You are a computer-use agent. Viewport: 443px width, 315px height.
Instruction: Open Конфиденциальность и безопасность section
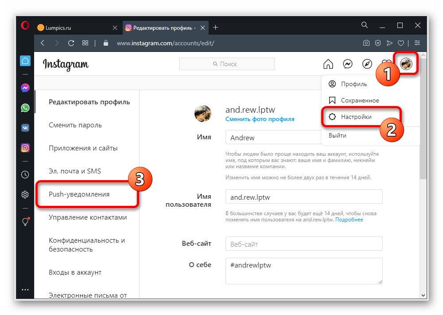point(87,245)
